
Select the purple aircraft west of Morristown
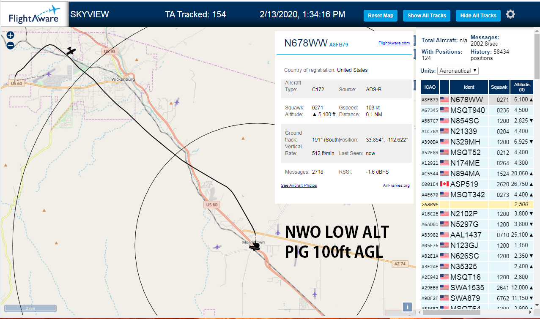[217, 247]
